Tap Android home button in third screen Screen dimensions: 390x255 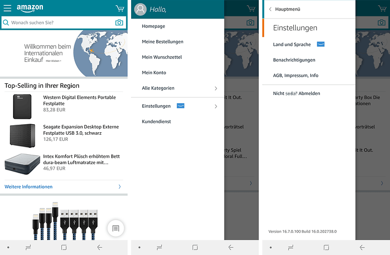[326, 248]
